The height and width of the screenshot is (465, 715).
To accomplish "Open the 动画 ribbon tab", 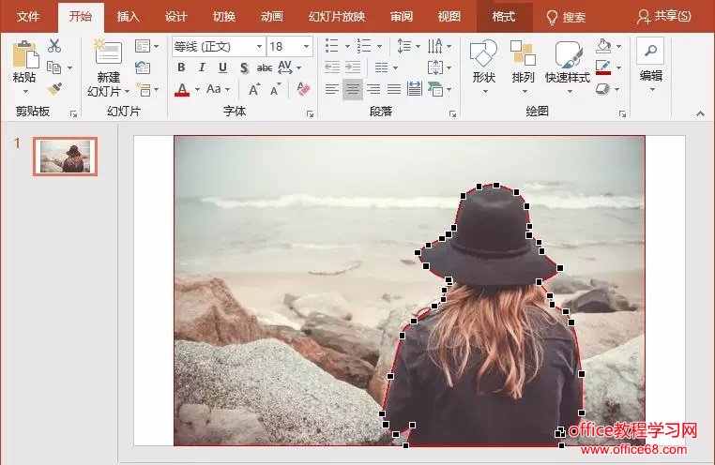I will click(x=272, y=17).
